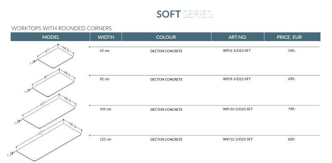The image size is (332, 163).
Task: Click the 81 cm worktop diagram
Action: pyautogui.click(x=50, y=83)
